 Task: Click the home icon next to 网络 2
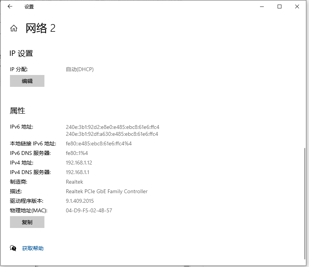coord(13,28)
